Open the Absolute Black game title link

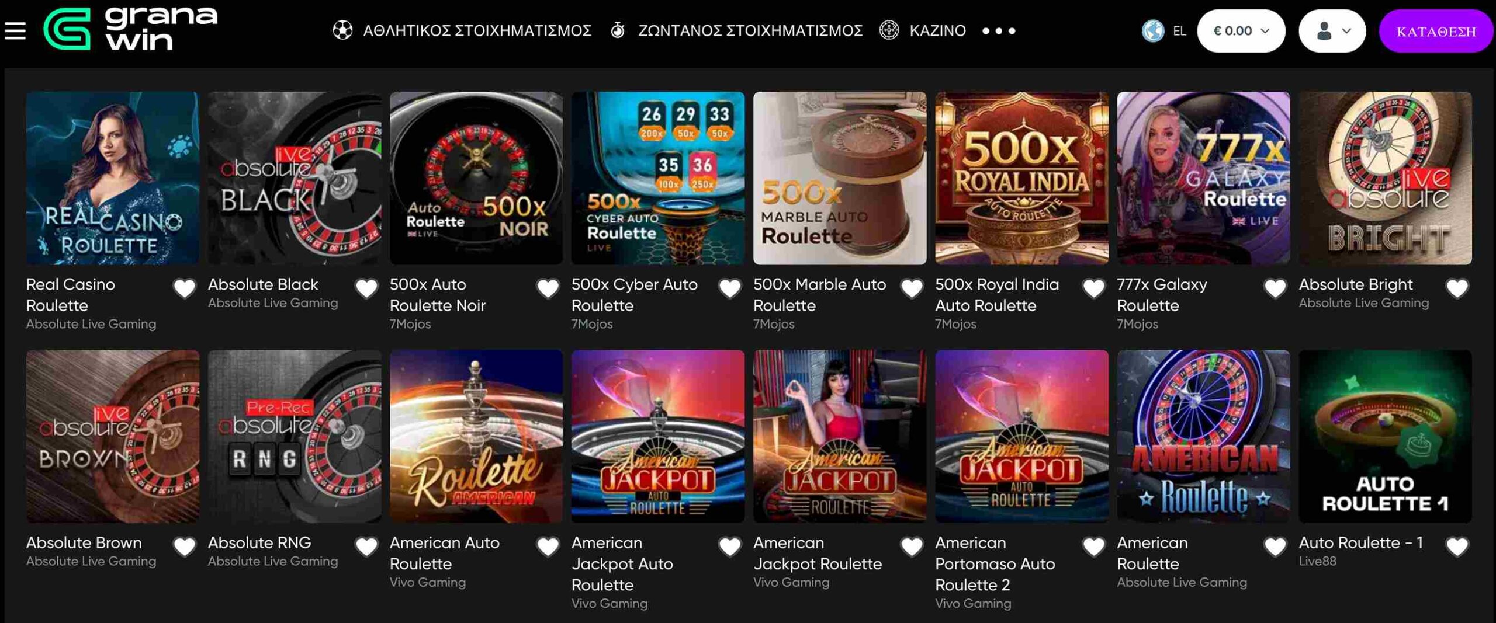pyautogui.click(x=263, y=284)
